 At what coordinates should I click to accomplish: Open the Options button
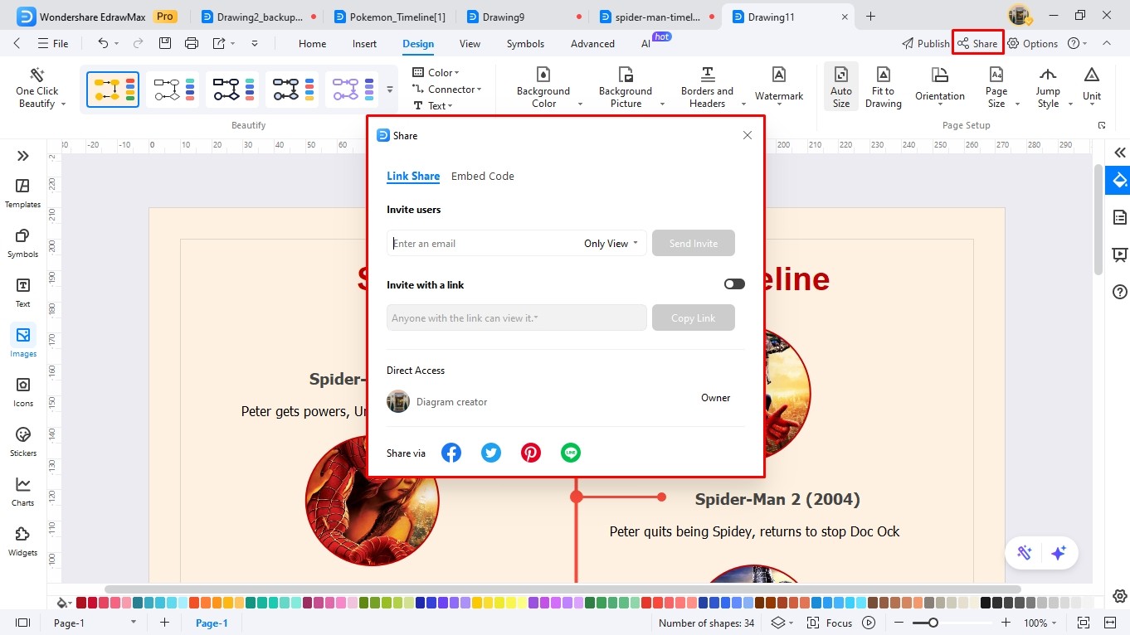point(1032,43)
